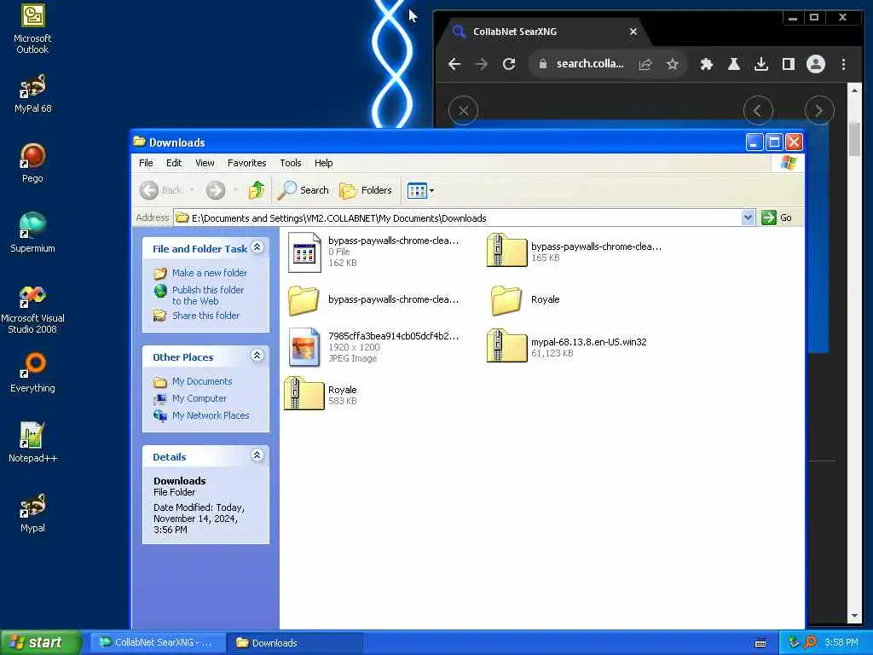Select the Royale plain folder
Viewport: 873px width, 655px height.
click(x=525, y=299)
